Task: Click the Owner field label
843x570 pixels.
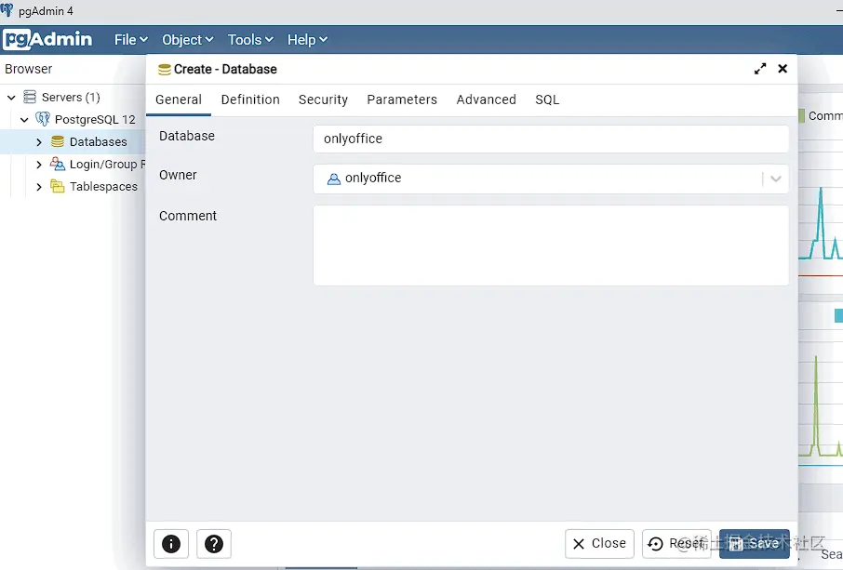Action: tap(178, 175)
